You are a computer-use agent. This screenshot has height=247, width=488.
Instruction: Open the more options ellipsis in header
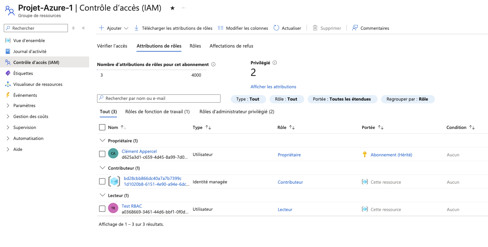coord(183,8)
